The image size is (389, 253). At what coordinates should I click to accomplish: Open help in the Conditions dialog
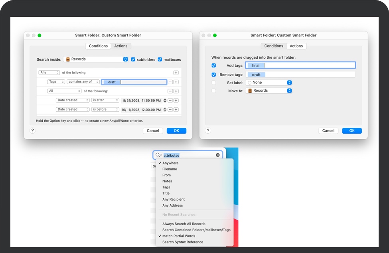click(x=33, y=130)
